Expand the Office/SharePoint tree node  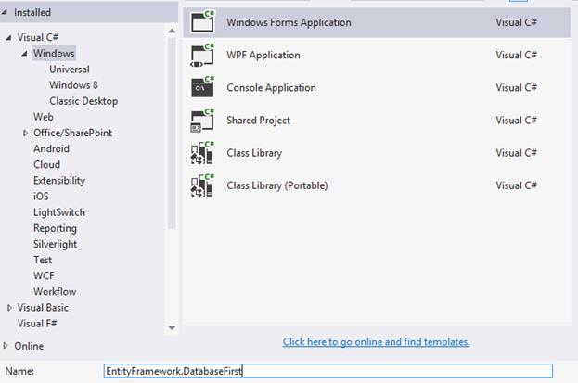25,134
